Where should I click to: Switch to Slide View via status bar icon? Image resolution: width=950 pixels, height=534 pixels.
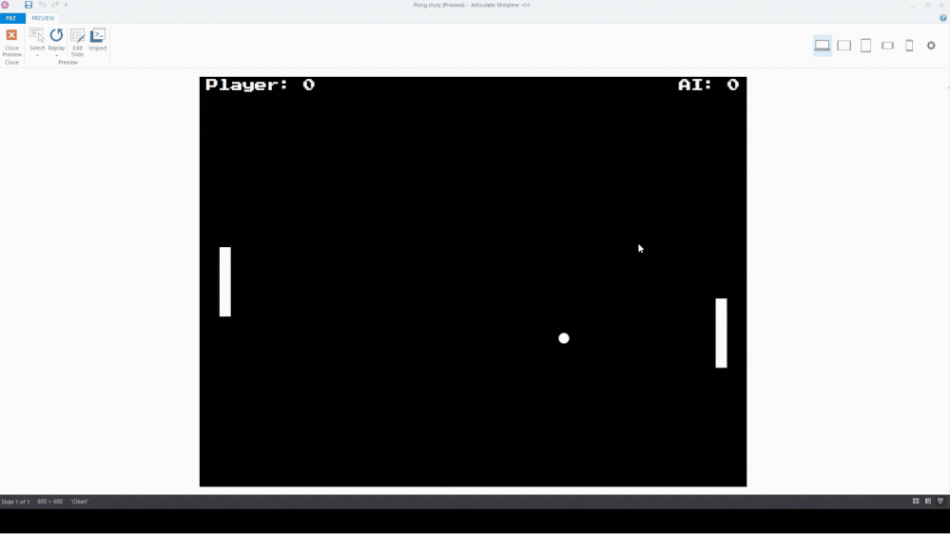[x=927, y=501]
